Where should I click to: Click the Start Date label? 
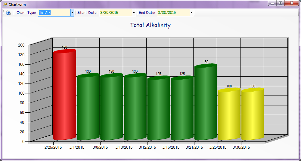pos(87,13)
